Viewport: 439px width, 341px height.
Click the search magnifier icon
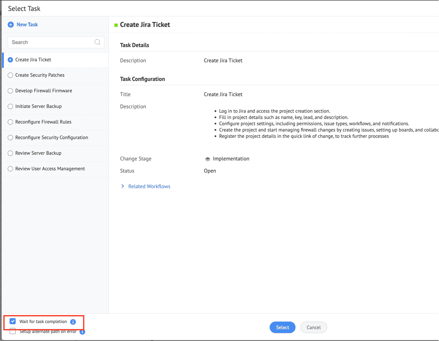pyautogui.click(x=97, y=42)
